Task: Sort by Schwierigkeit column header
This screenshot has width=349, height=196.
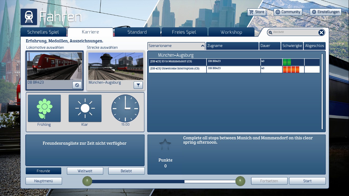Action: pyautogui.click(x=292, y=46)
